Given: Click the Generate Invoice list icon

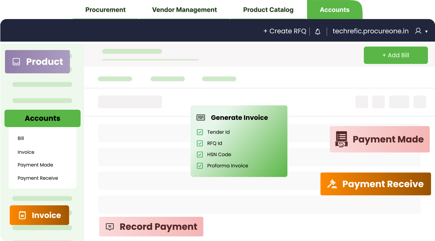Looking at the screenshot, I should (201, 118).
